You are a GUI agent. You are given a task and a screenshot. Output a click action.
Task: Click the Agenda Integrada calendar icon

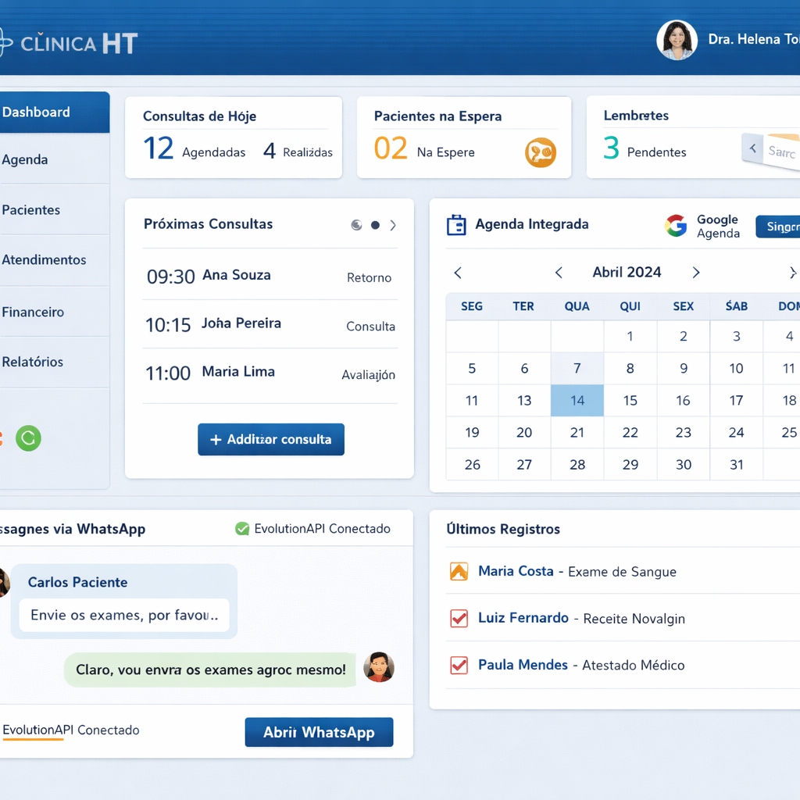pos(455,225)
